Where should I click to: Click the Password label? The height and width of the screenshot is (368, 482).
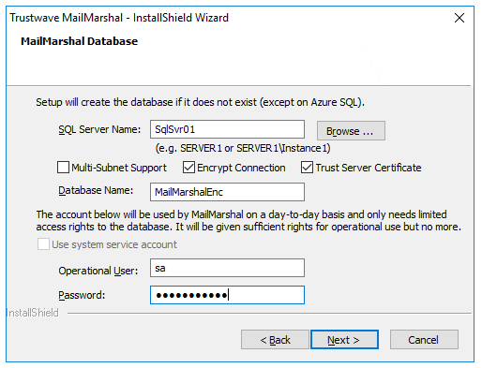click(x=82, y=295)
